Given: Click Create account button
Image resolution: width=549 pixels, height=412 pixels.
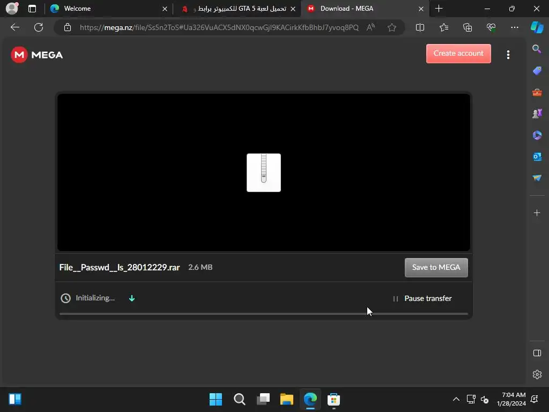Looking at the screenshot, I should pyautogui.click(x=458, y=54).
